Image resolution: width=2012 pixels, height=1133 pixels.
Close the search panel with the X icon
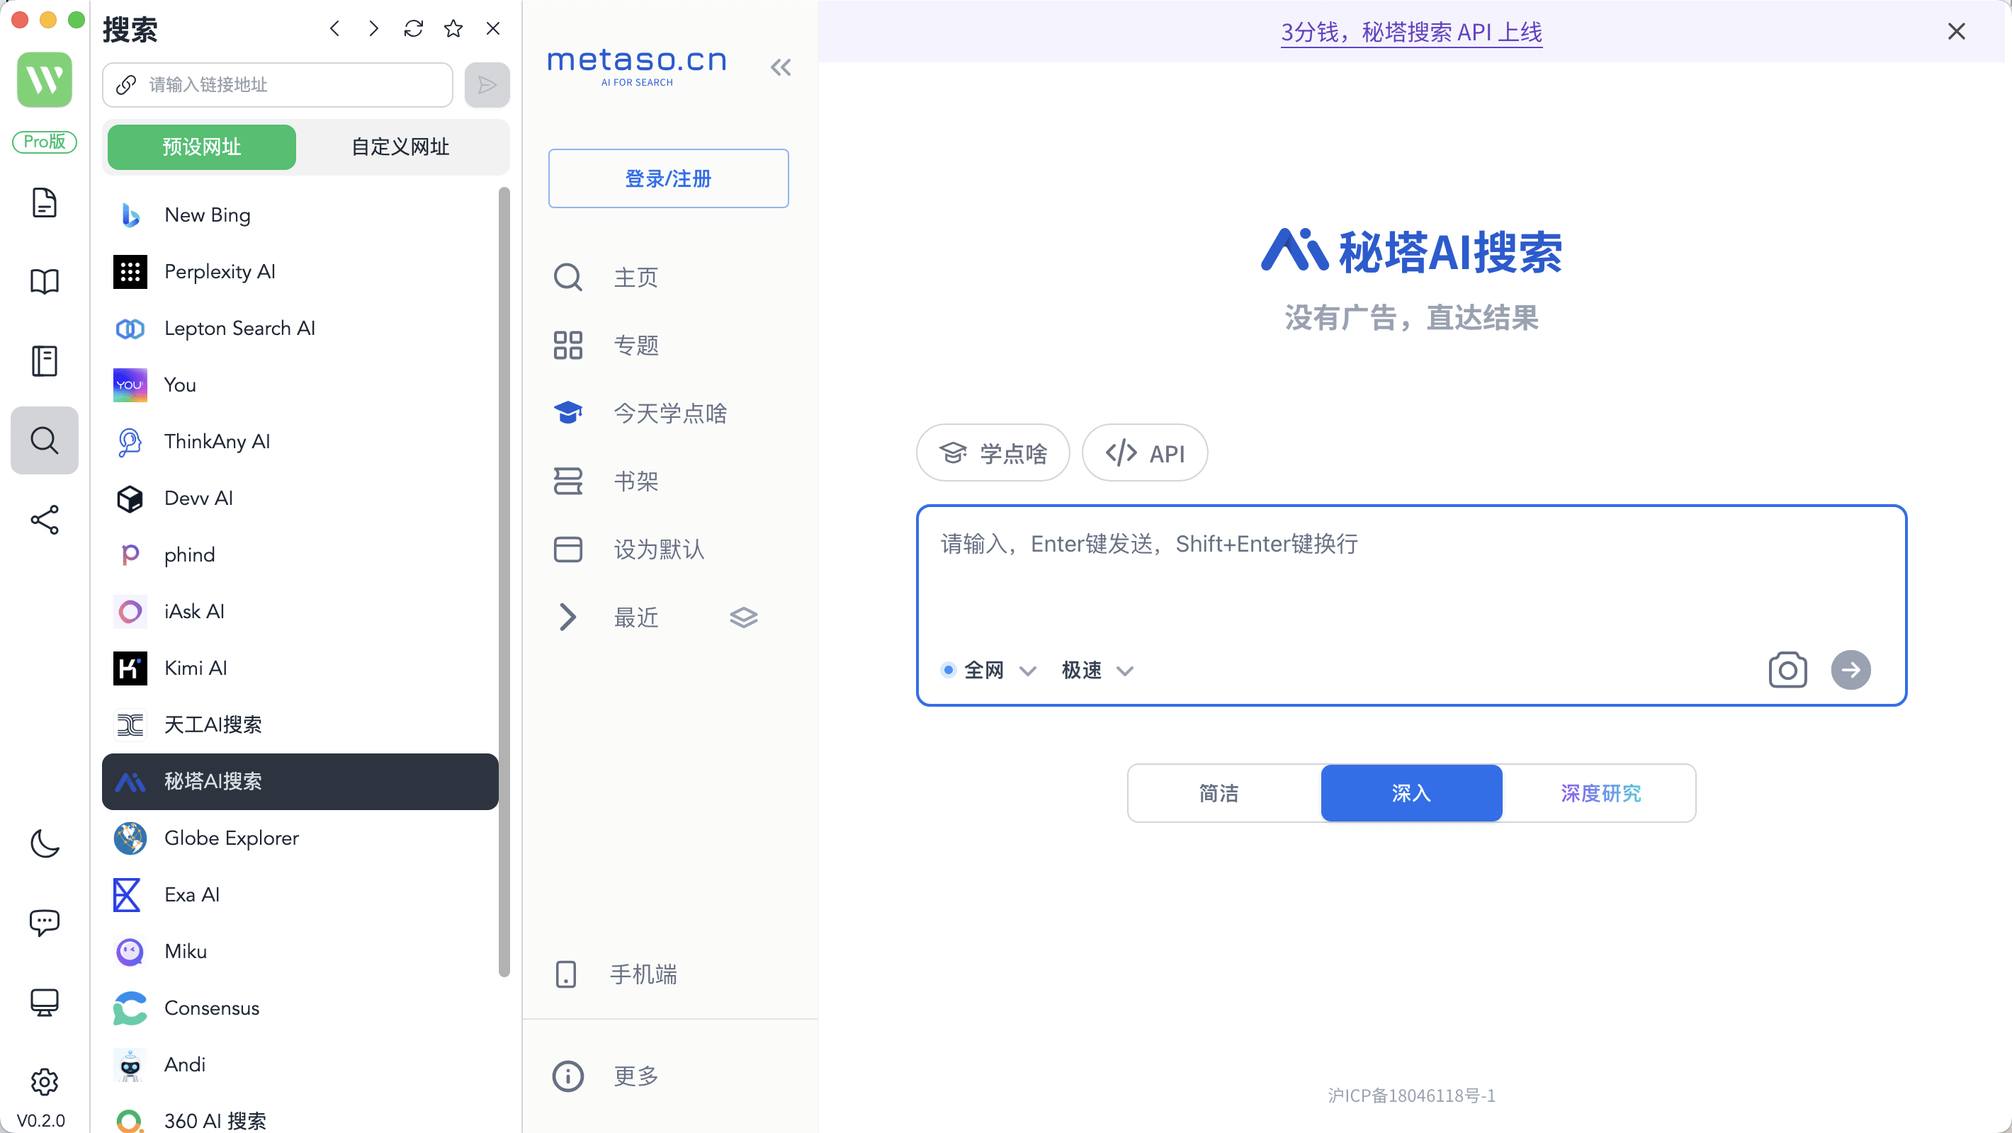click(x=493, y=29)
